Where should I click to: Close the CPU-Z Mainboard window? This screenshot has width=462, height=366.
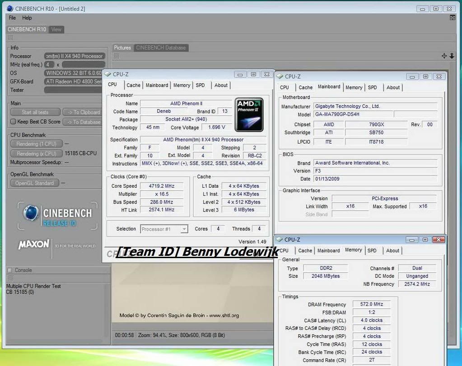(439, 77)
